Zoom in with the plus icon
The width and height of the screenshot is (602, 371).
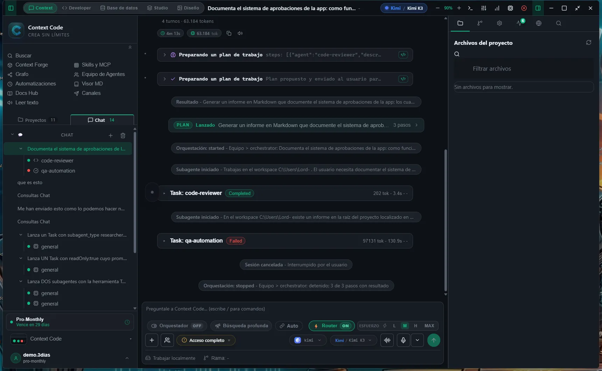pyautogui.click(x=459, y=8)
